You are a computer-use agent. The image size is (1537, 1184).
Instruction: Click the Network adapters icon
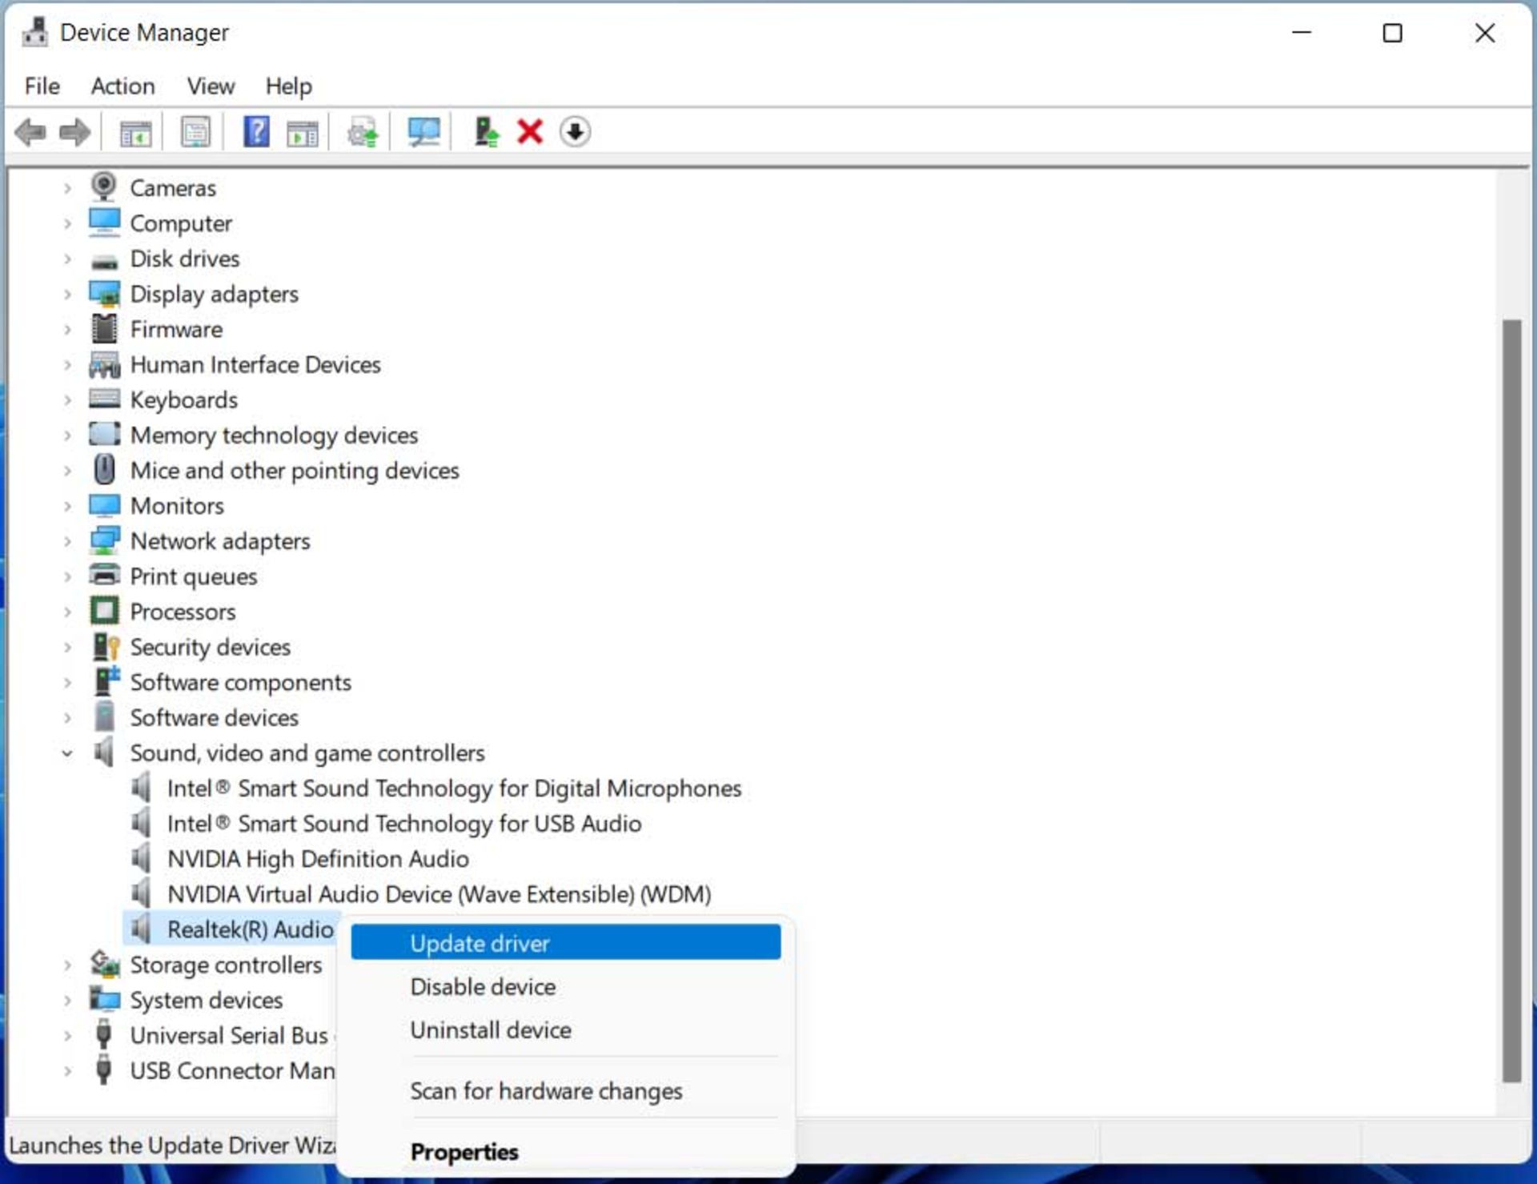pyautogui.click(x=104, y=540)
